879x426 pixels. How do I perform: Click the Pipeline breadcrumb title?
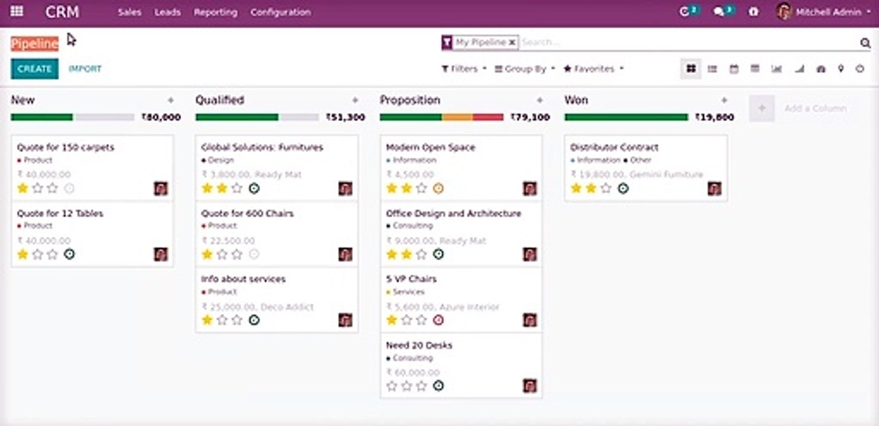(x=34, y=43)
